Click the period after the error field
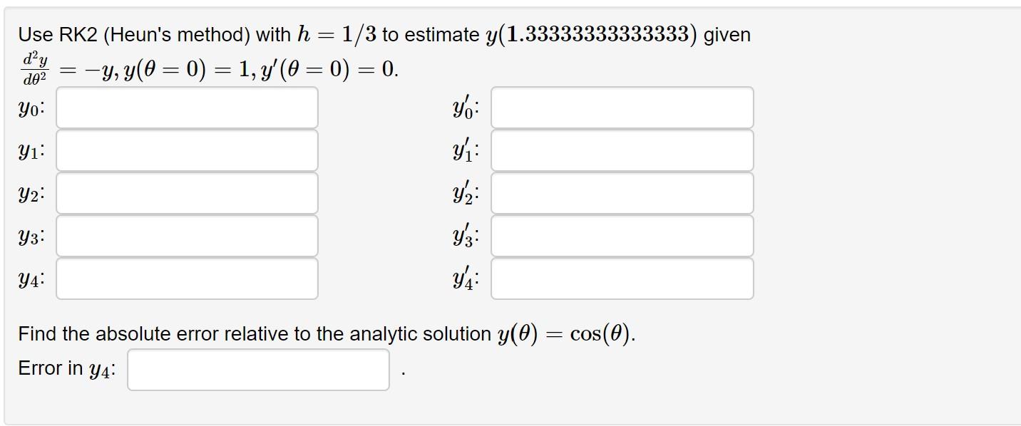Screen dimensions: 1021x426 pyautogui.click(x=401, y=370)
